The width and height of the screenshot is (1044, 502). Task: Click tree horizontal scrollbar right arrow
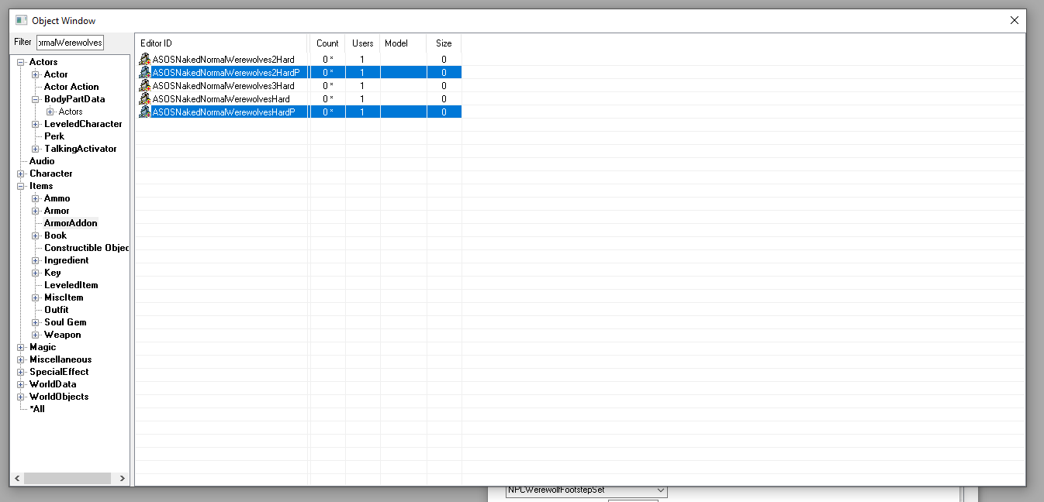123,479
